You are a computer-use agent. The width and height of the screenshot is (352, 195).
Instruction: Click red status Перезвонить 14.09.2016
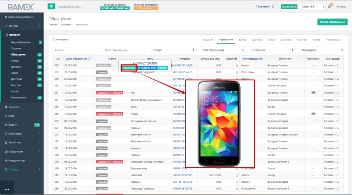110,114
